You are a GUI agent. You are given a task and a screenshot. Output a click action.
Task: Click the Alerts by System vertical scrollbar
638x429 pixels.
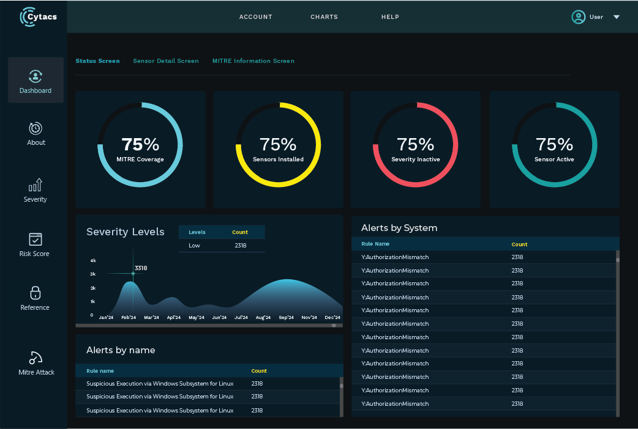coord(618,333)
